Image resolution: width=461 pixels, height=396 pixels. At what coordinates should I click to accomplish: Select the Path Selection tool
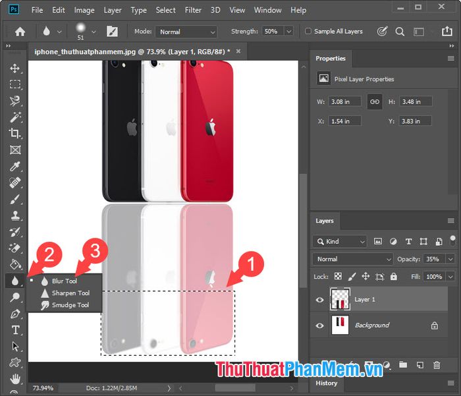point(15,347)
